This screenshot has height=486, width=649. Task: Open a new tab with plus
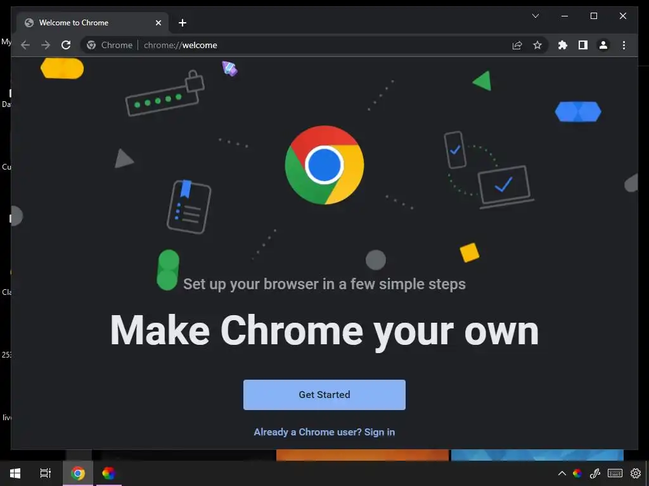[x=183, y=23]
